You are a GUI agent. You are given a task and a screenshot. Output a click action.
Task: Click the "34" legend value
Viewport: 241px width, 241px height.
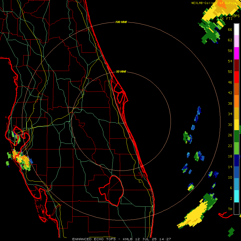230,114
